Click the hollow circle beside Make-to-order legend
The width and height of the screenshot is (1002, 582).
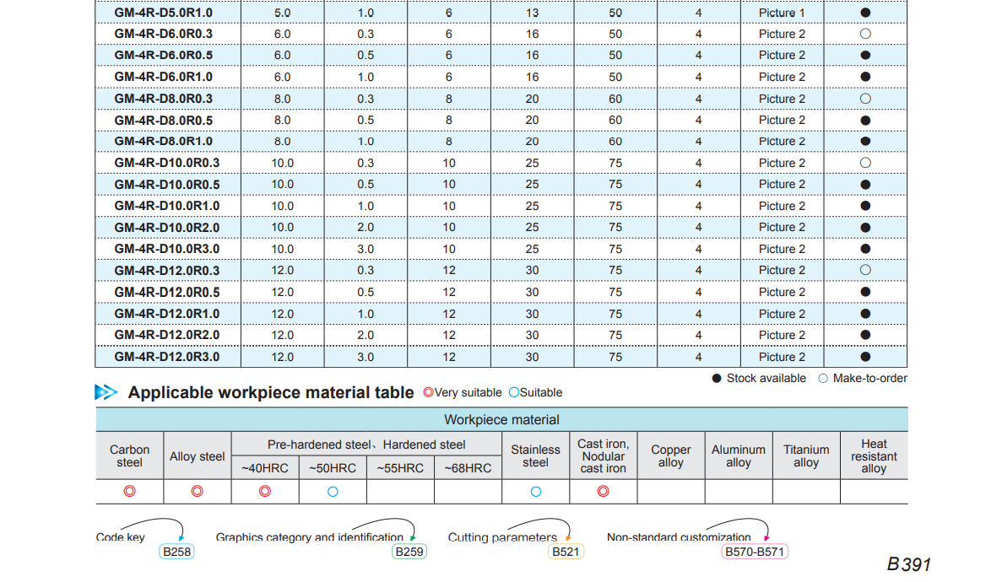(x=823, y=379)
